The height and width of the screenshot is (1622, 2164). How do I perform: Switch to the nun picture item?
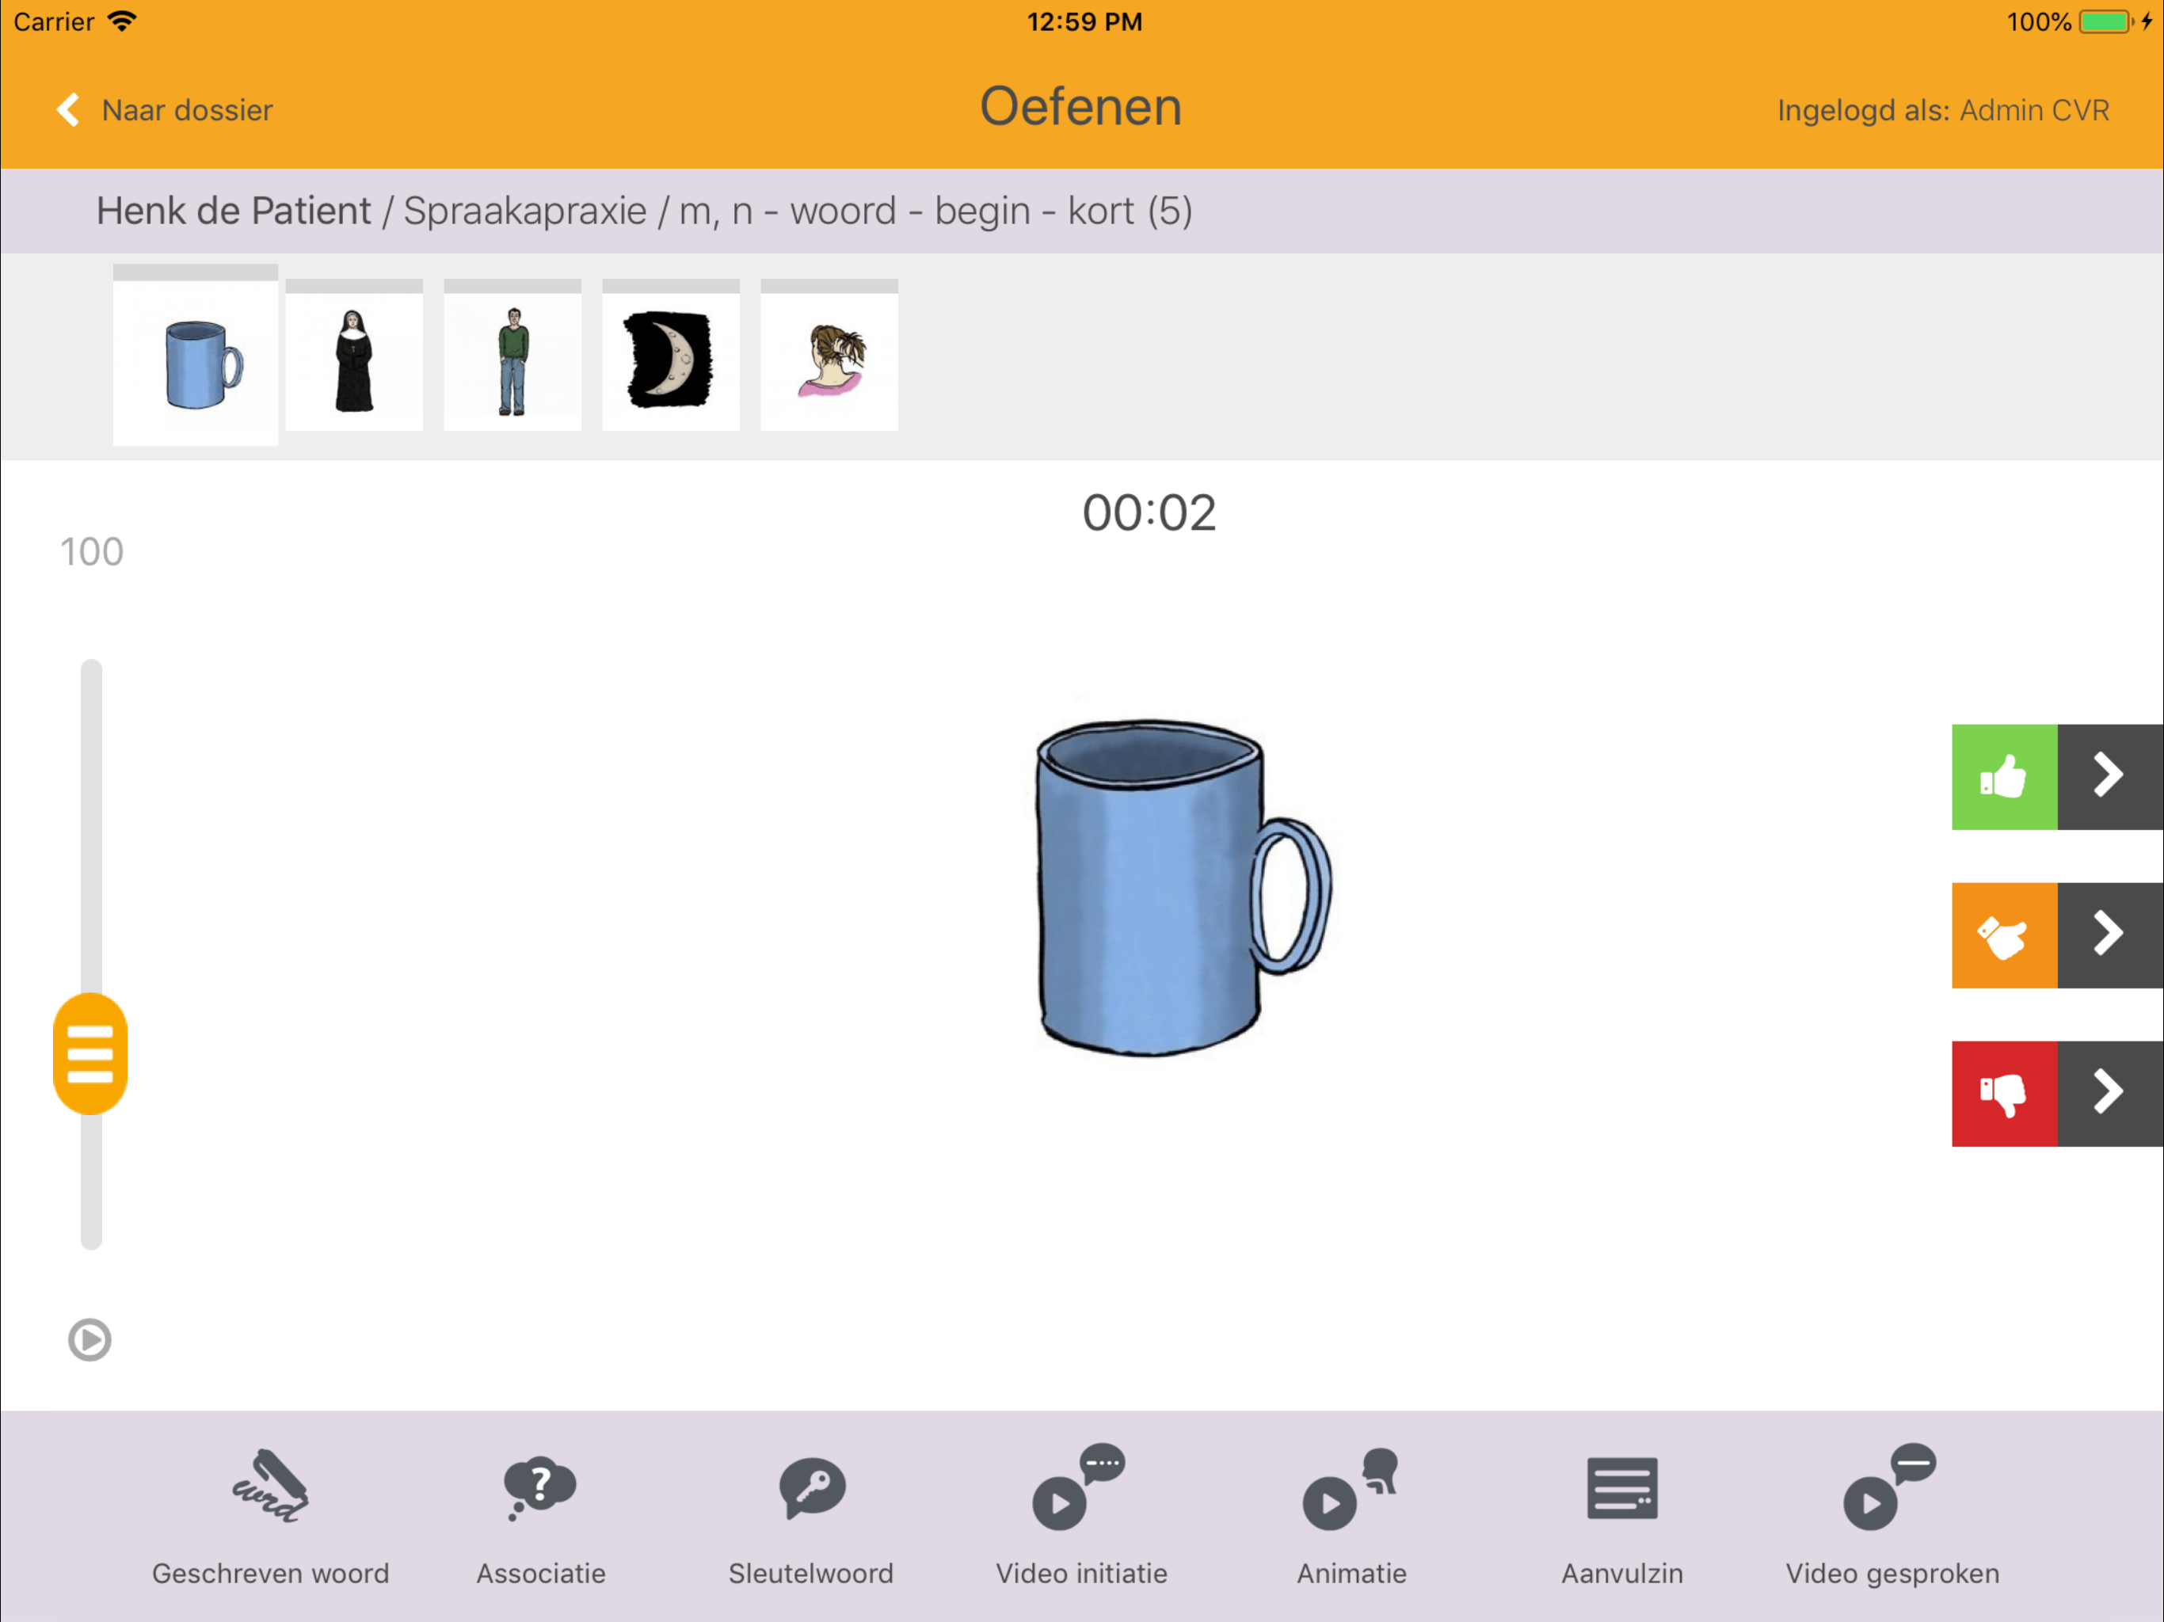[354, 360]
